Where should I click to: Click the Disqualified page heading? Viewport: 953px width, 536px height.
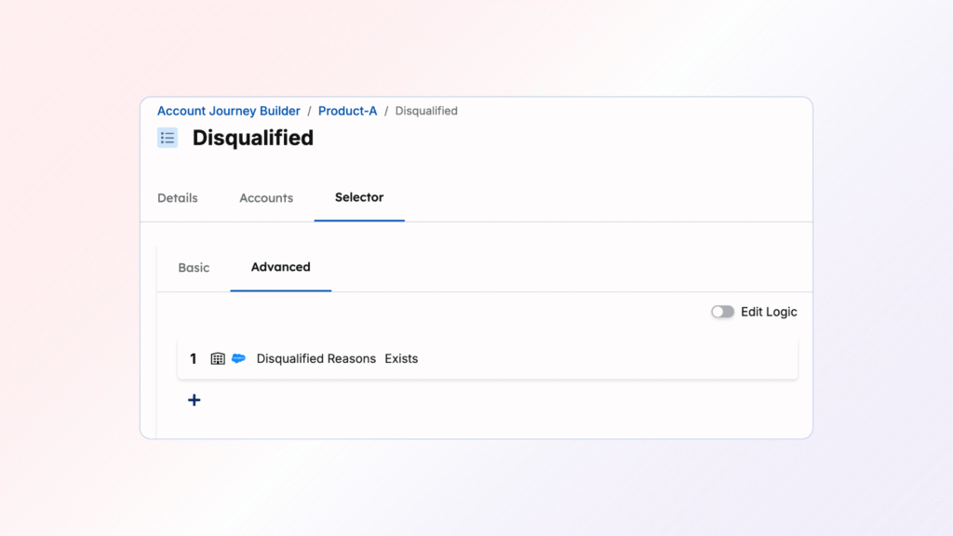[x=252, y=138]
